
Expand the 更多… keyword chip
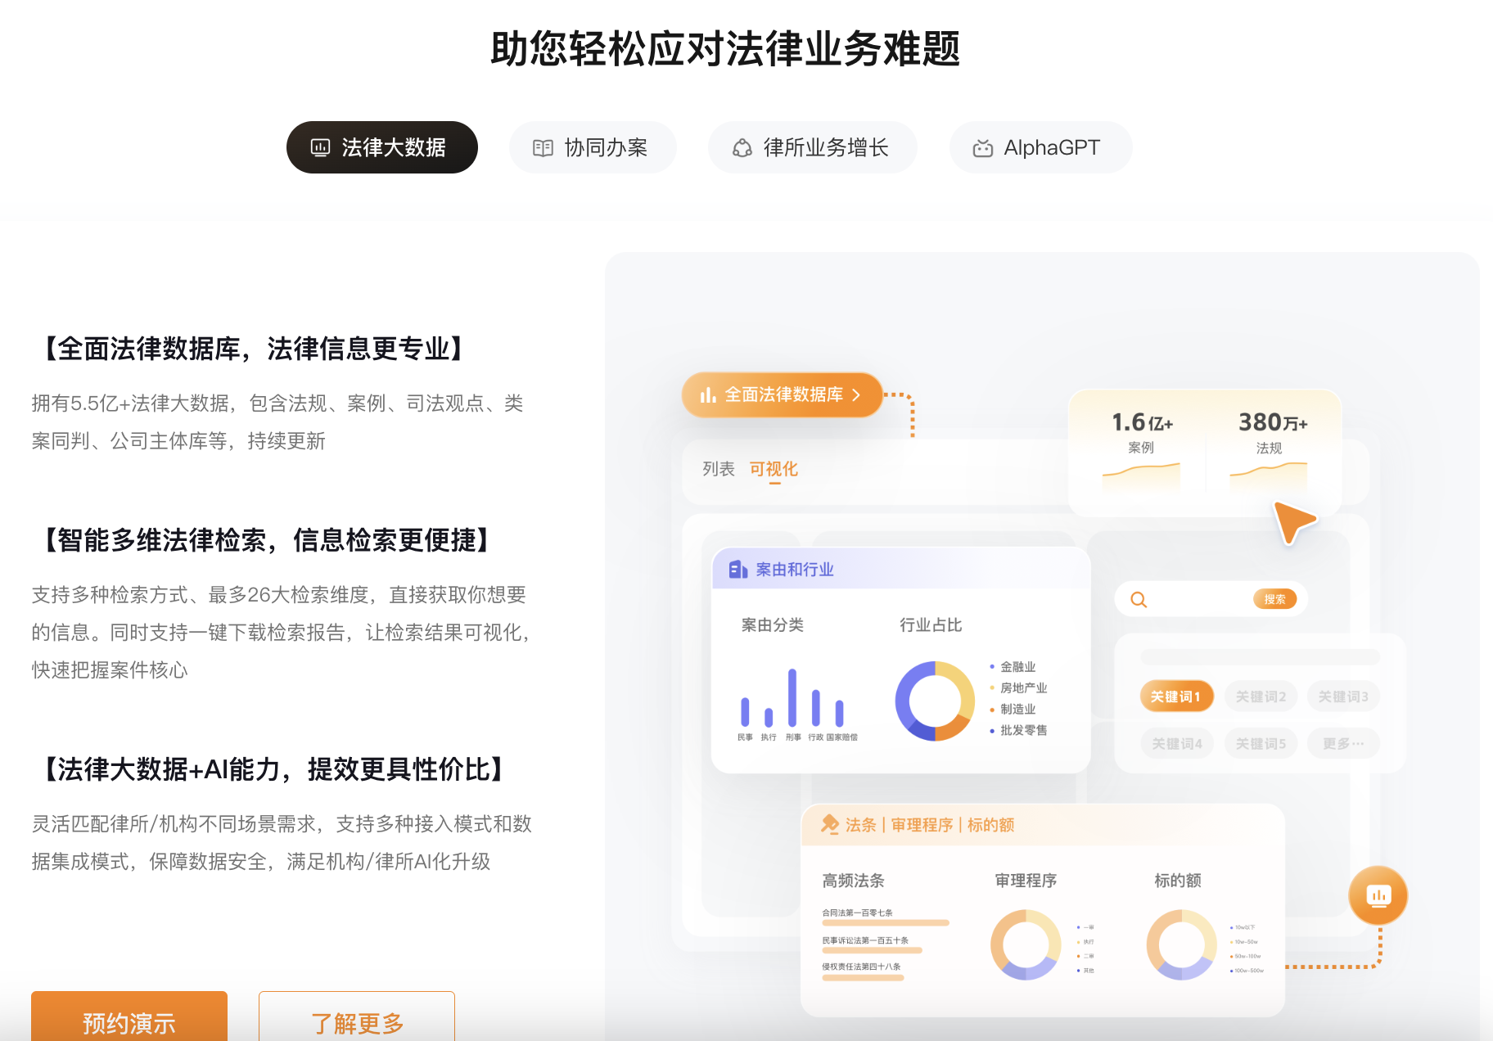pos(1343,743)
